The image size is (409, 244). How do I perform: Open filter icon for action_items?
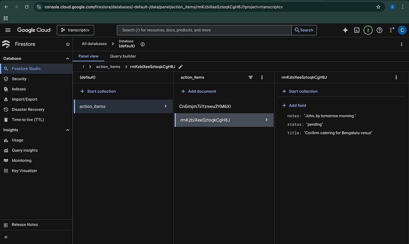pyautogui.click(x=250, y=77)
